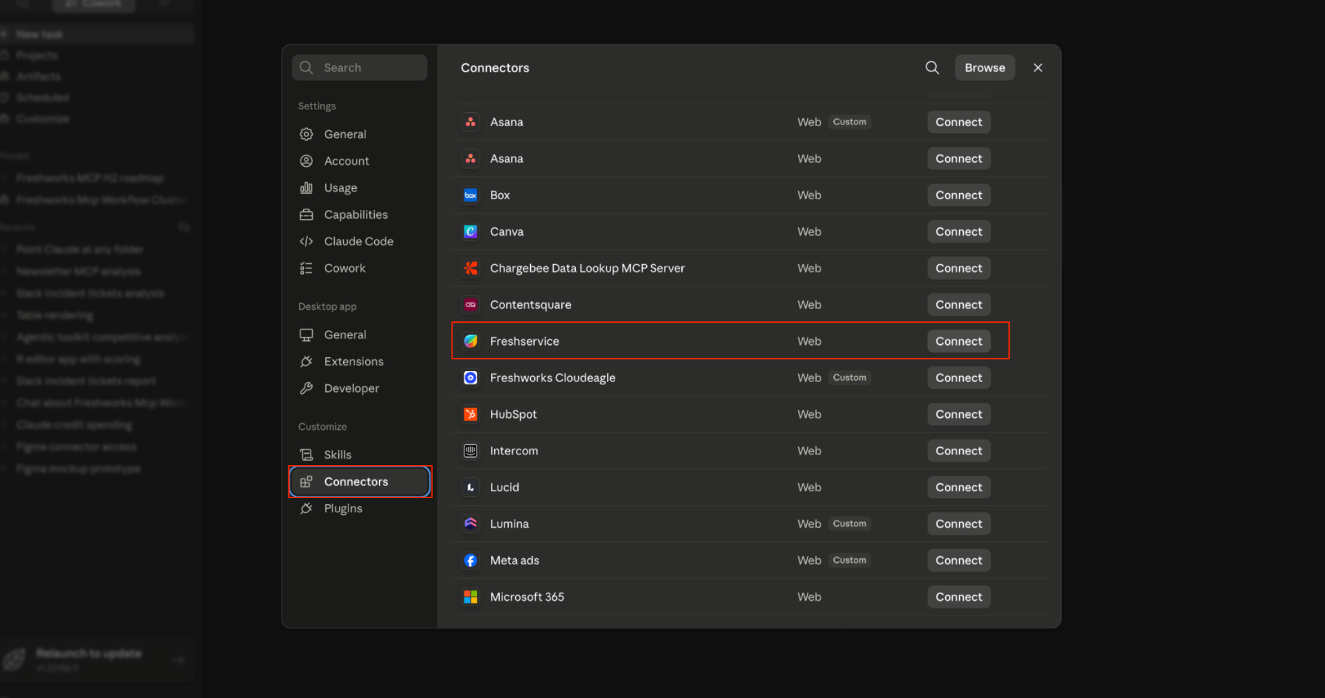
Task: Click the Canva logo icon
Action: click(471, 232)
